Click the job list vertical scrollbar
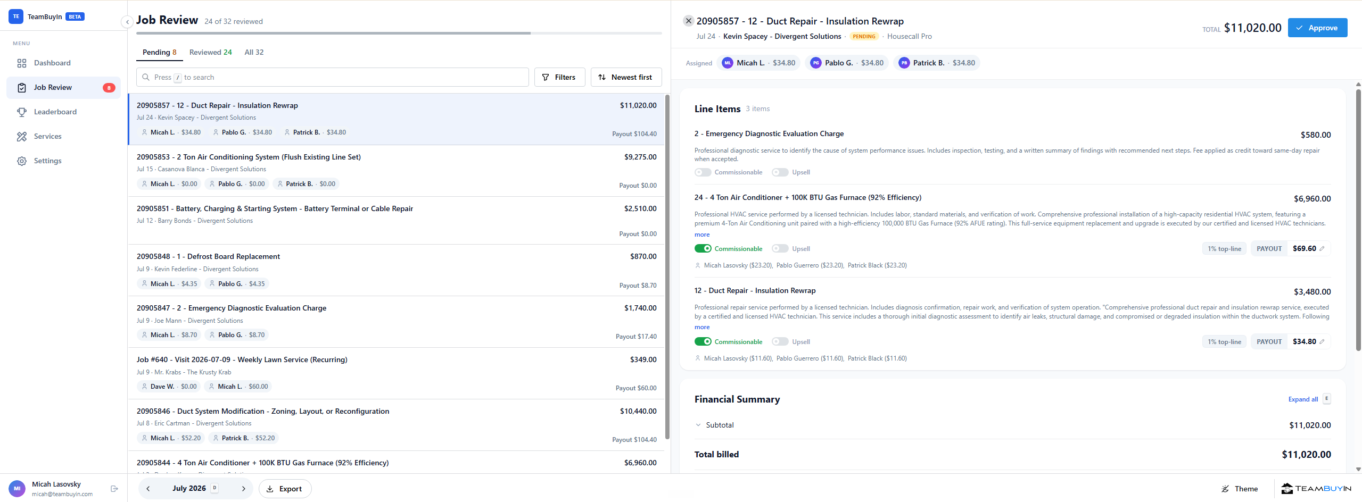This screenshot has width=1362, height=502. click(667, 266)
